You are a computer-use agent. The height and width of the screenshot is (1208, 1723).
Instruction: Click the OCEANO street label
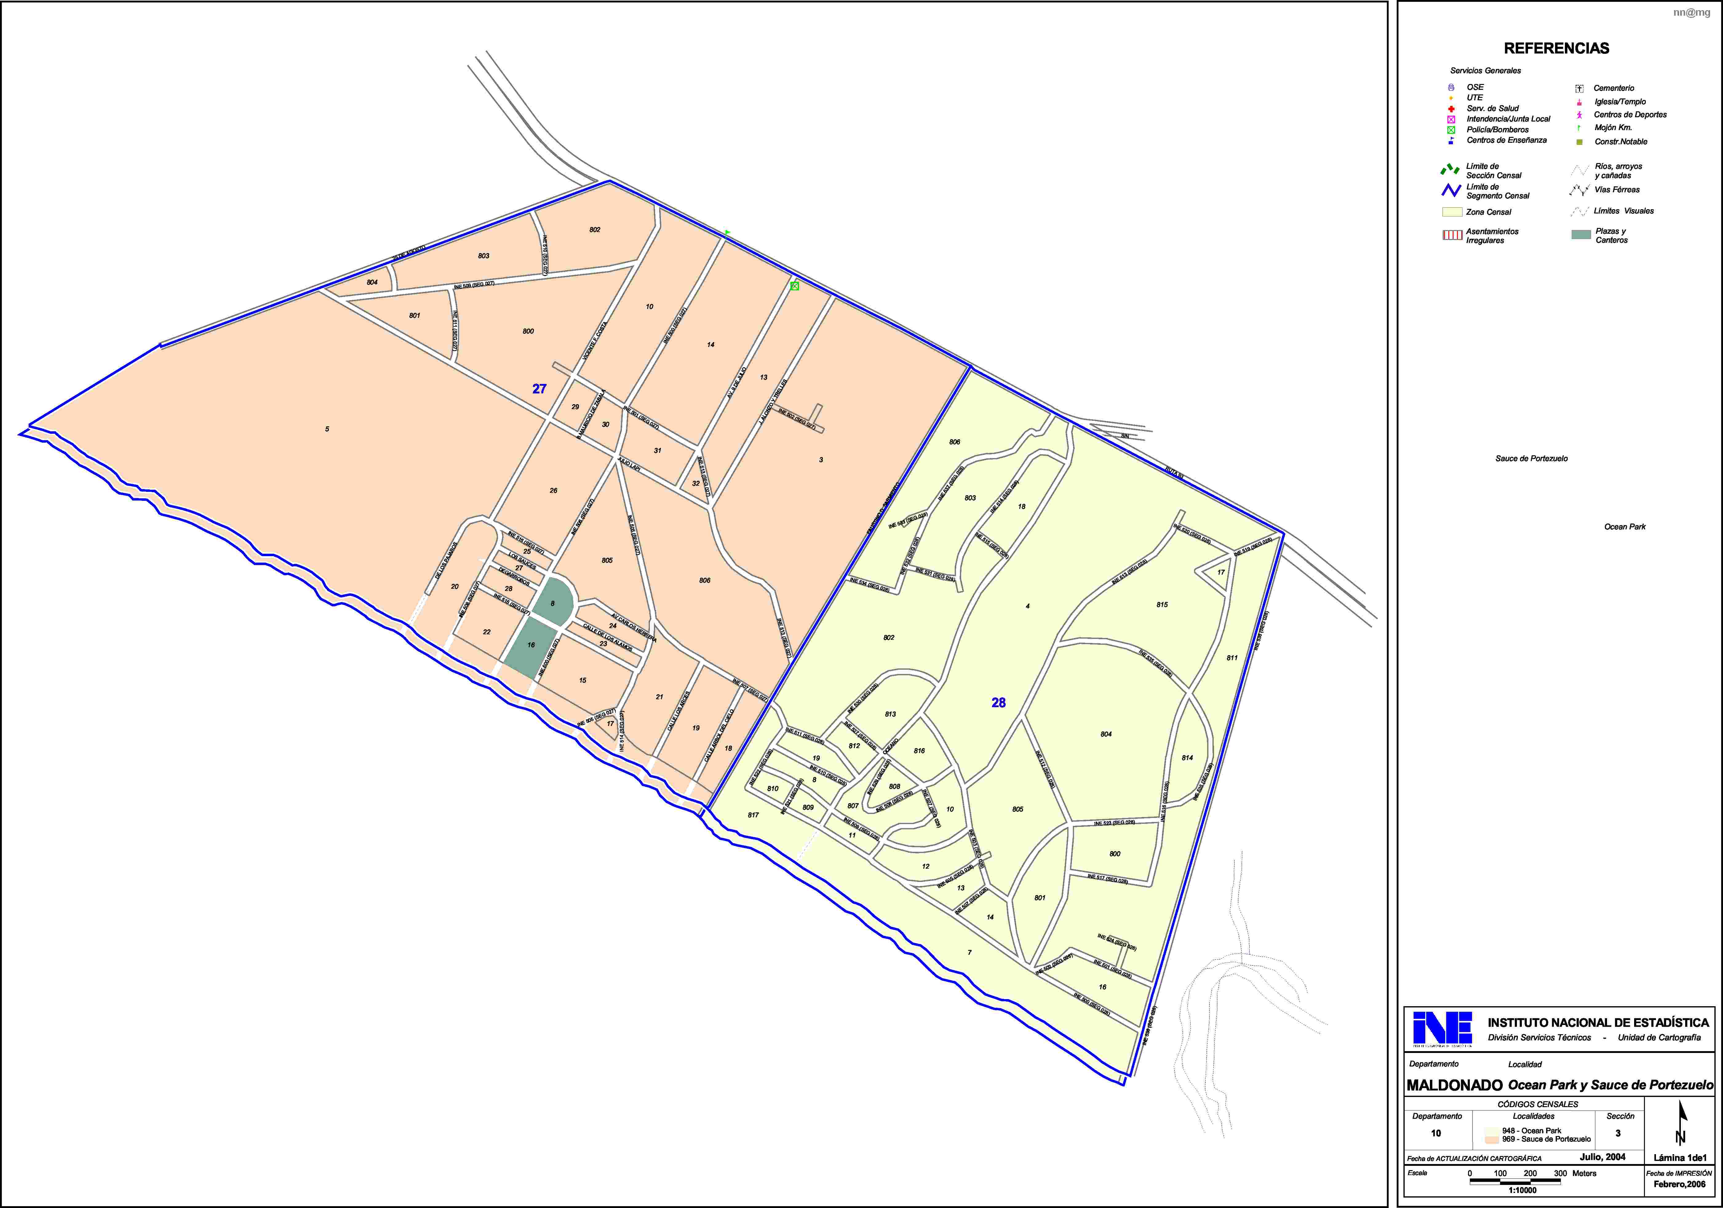[890, 746]
